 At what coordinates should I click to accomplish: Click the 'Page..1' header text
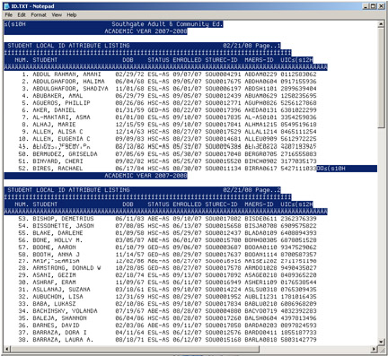click(268, 46)
